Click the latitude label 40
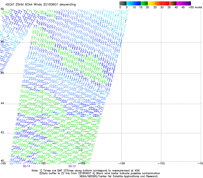Screen dimensions: 203x178 tap(2, 161)
